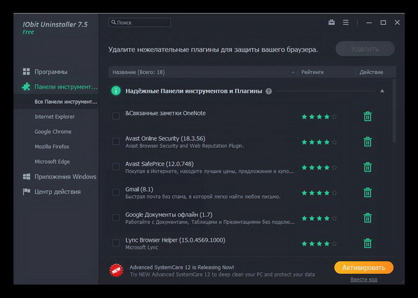The width and height of the screenshot is (418, 298).
Task: Delete Avast SafePrice via trash icon
Action: 368,167
